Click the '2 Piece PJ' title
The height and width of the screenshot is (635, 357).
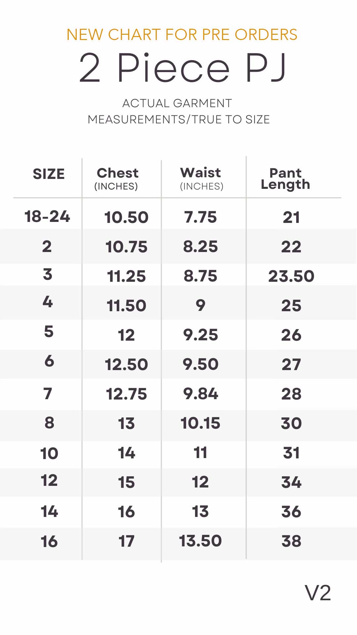click(182, 68)
